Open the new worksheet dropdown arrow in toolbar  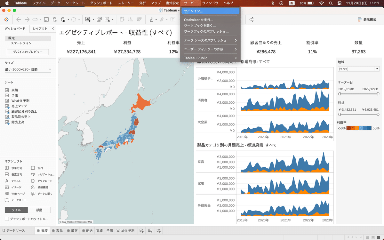click(93, 20)
